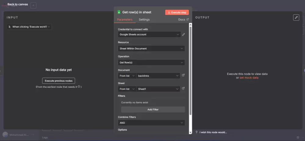
Task: Click the node title 'Get row(s) in sheet'
Action: tap(137, 12)
